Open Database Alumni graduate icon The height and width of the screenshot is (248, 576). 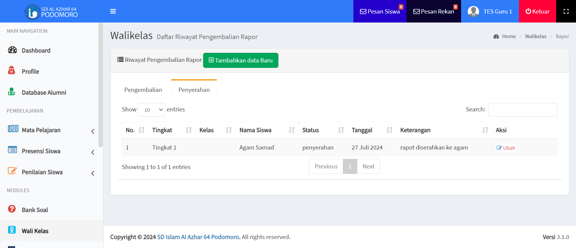[x=12, y=92]
